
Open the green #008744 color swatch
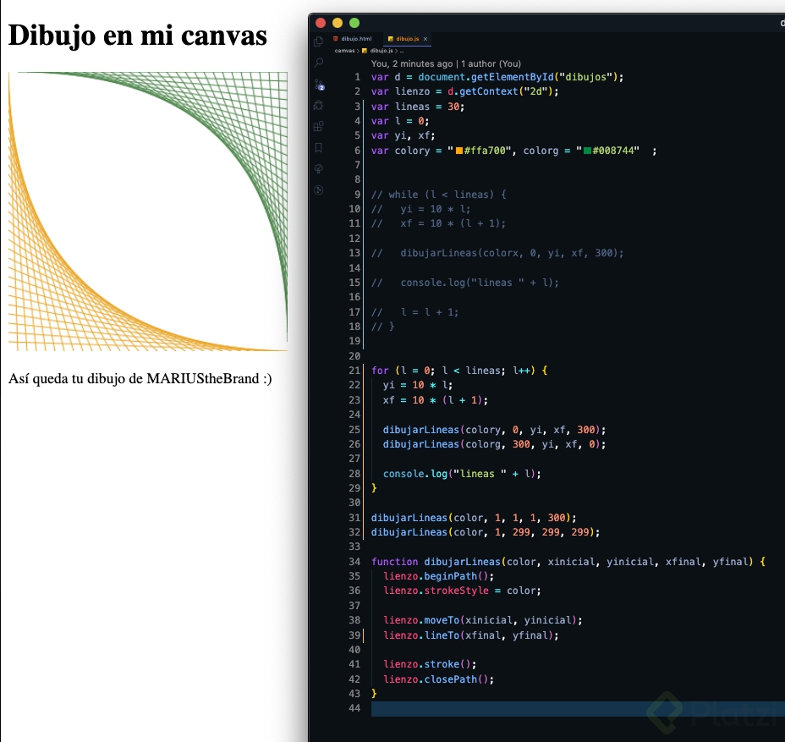tap(588, 151)
